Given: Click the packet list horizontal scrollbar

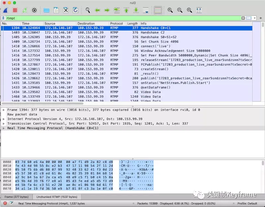Looking at the screenshot, I should point(43,103).
